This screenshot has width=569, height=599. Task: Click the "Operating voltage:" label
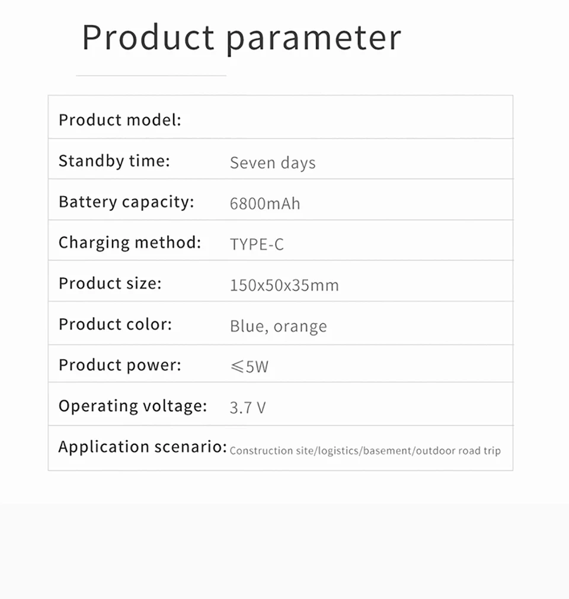pyautogui.click(x=133, y=406)
